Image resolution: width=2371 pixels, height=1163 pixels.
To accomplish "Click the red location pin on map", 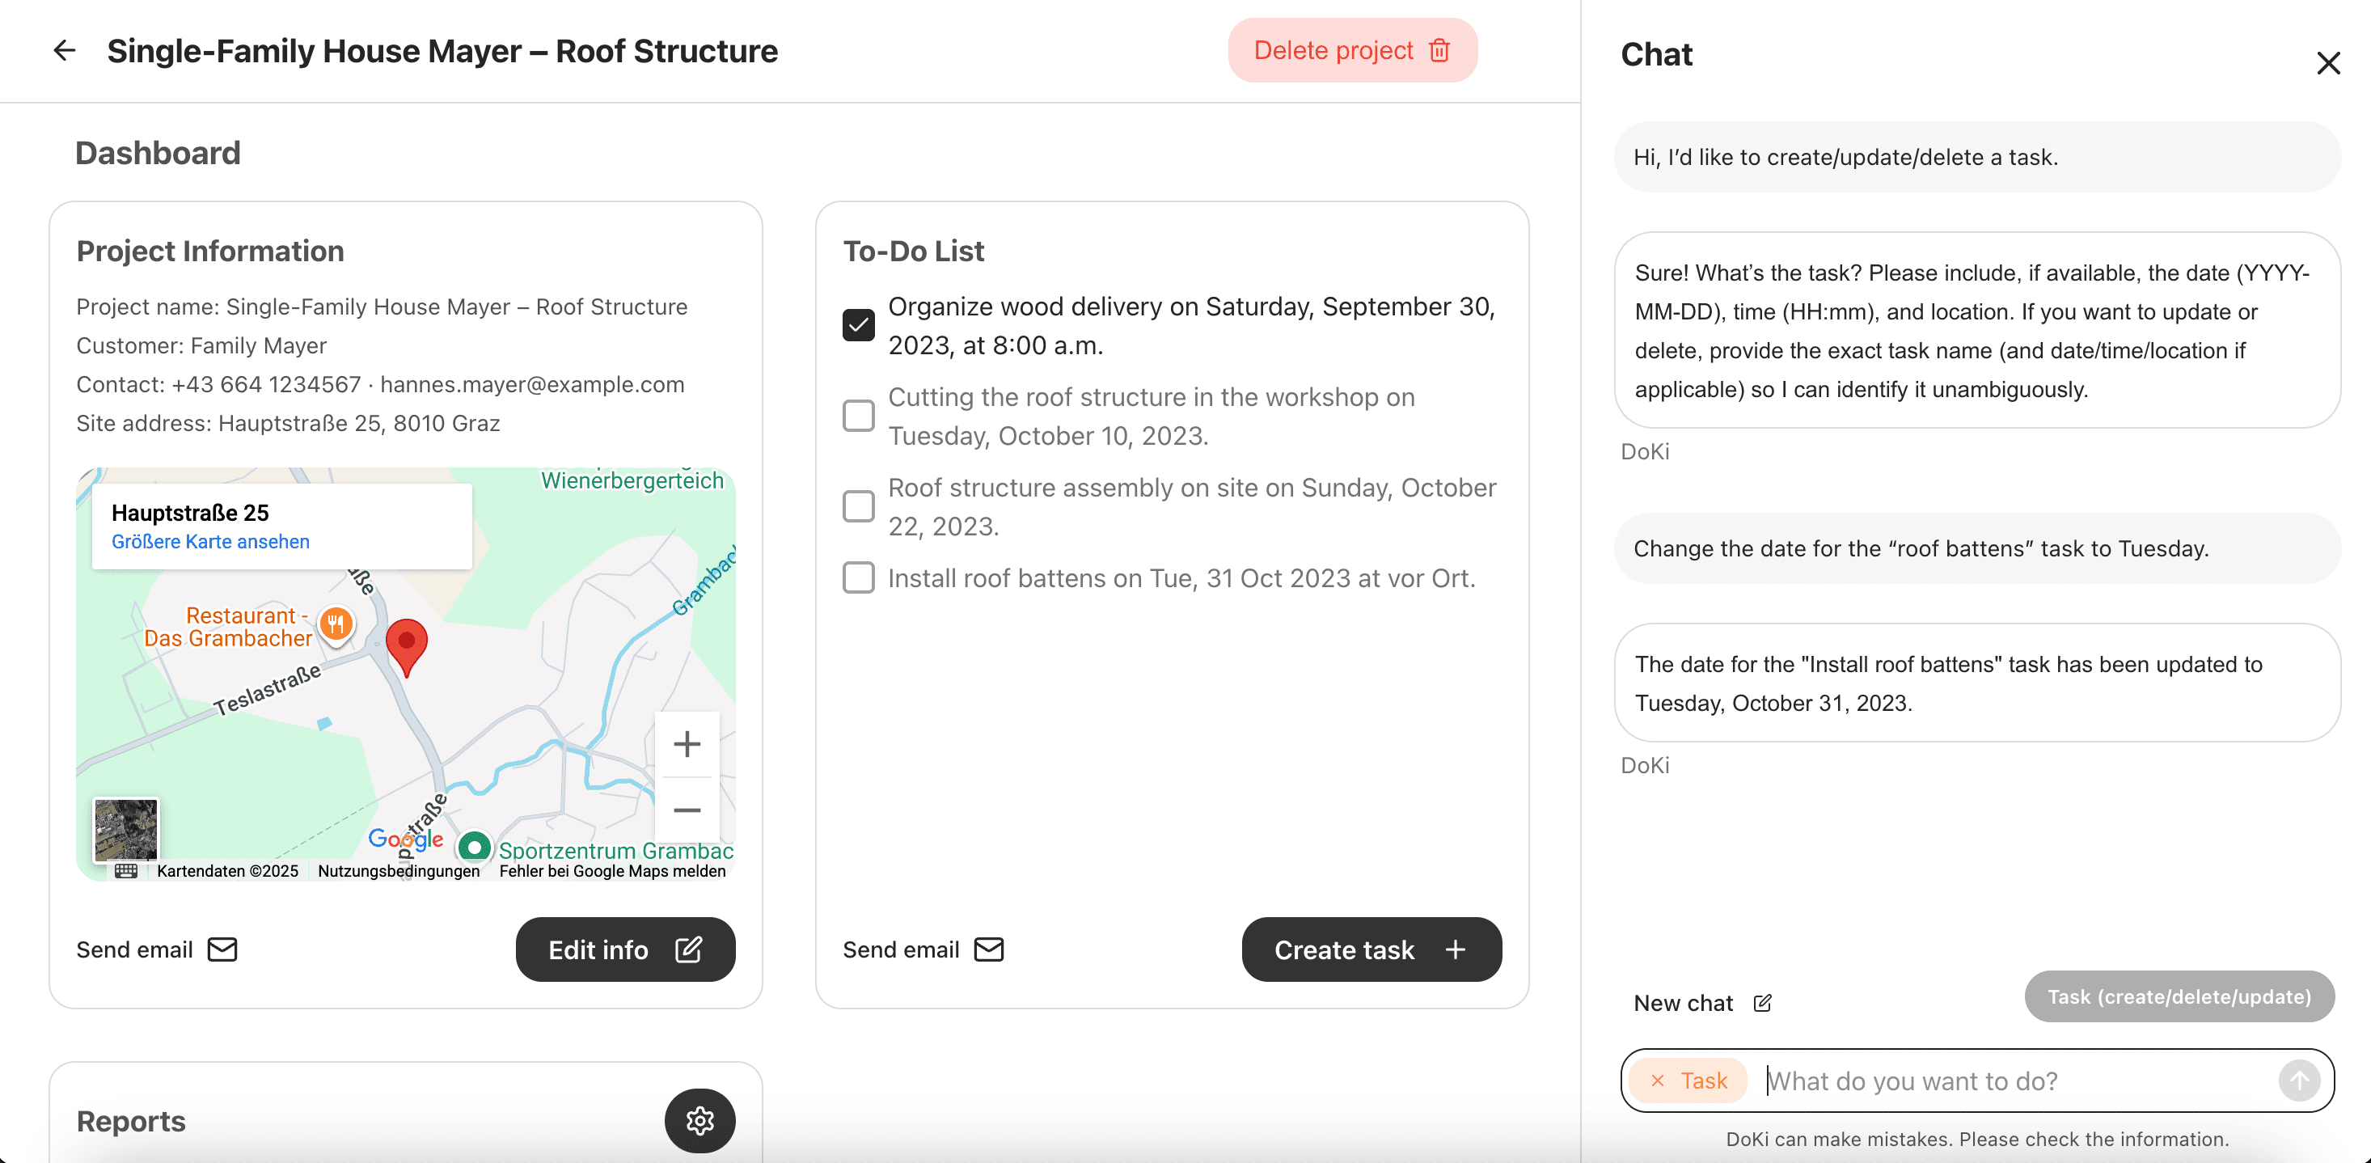I will tap(406, 643).
